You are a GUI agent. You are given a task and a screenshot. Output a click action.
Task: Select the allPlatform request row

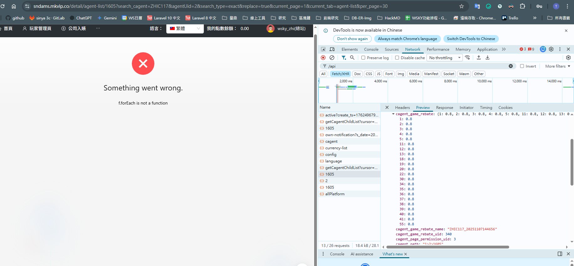335,194
